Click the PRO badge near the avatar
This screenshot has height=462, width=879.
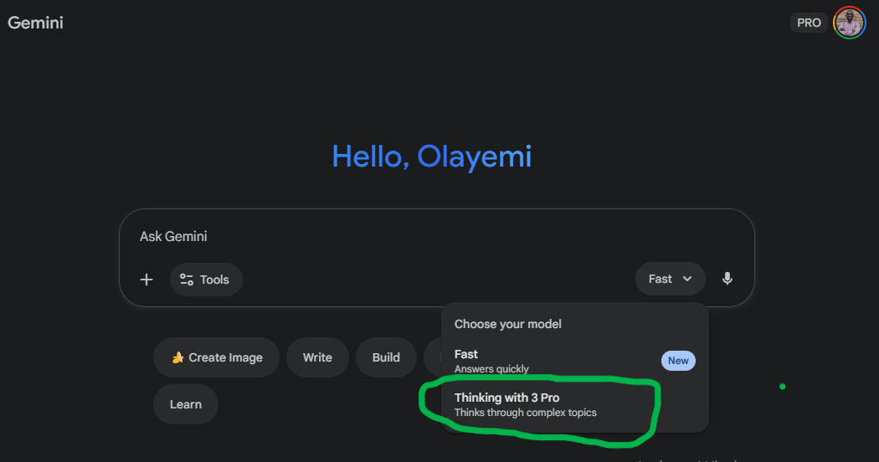[809, 23]
